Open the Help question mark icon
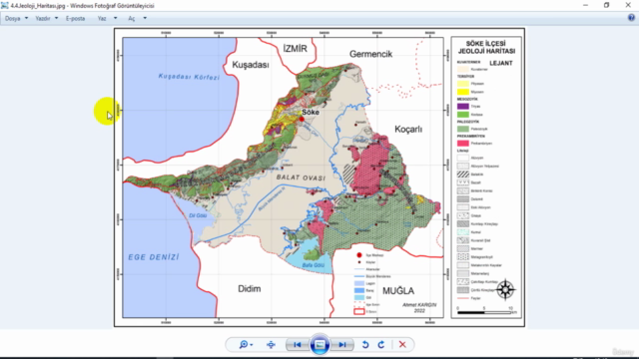Screen dimensions: 639x359 631,18
